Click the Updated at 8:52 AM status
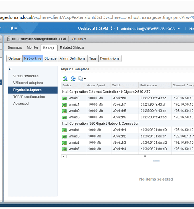The height and width of the screenshot is (209, 194). tap(93, 28)
